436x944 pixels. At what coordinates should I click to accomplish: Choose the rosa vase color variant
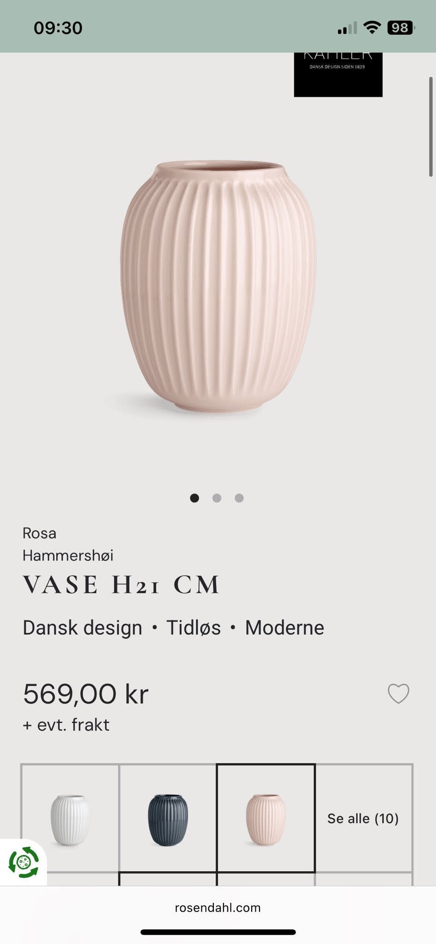tap(266, 819)
